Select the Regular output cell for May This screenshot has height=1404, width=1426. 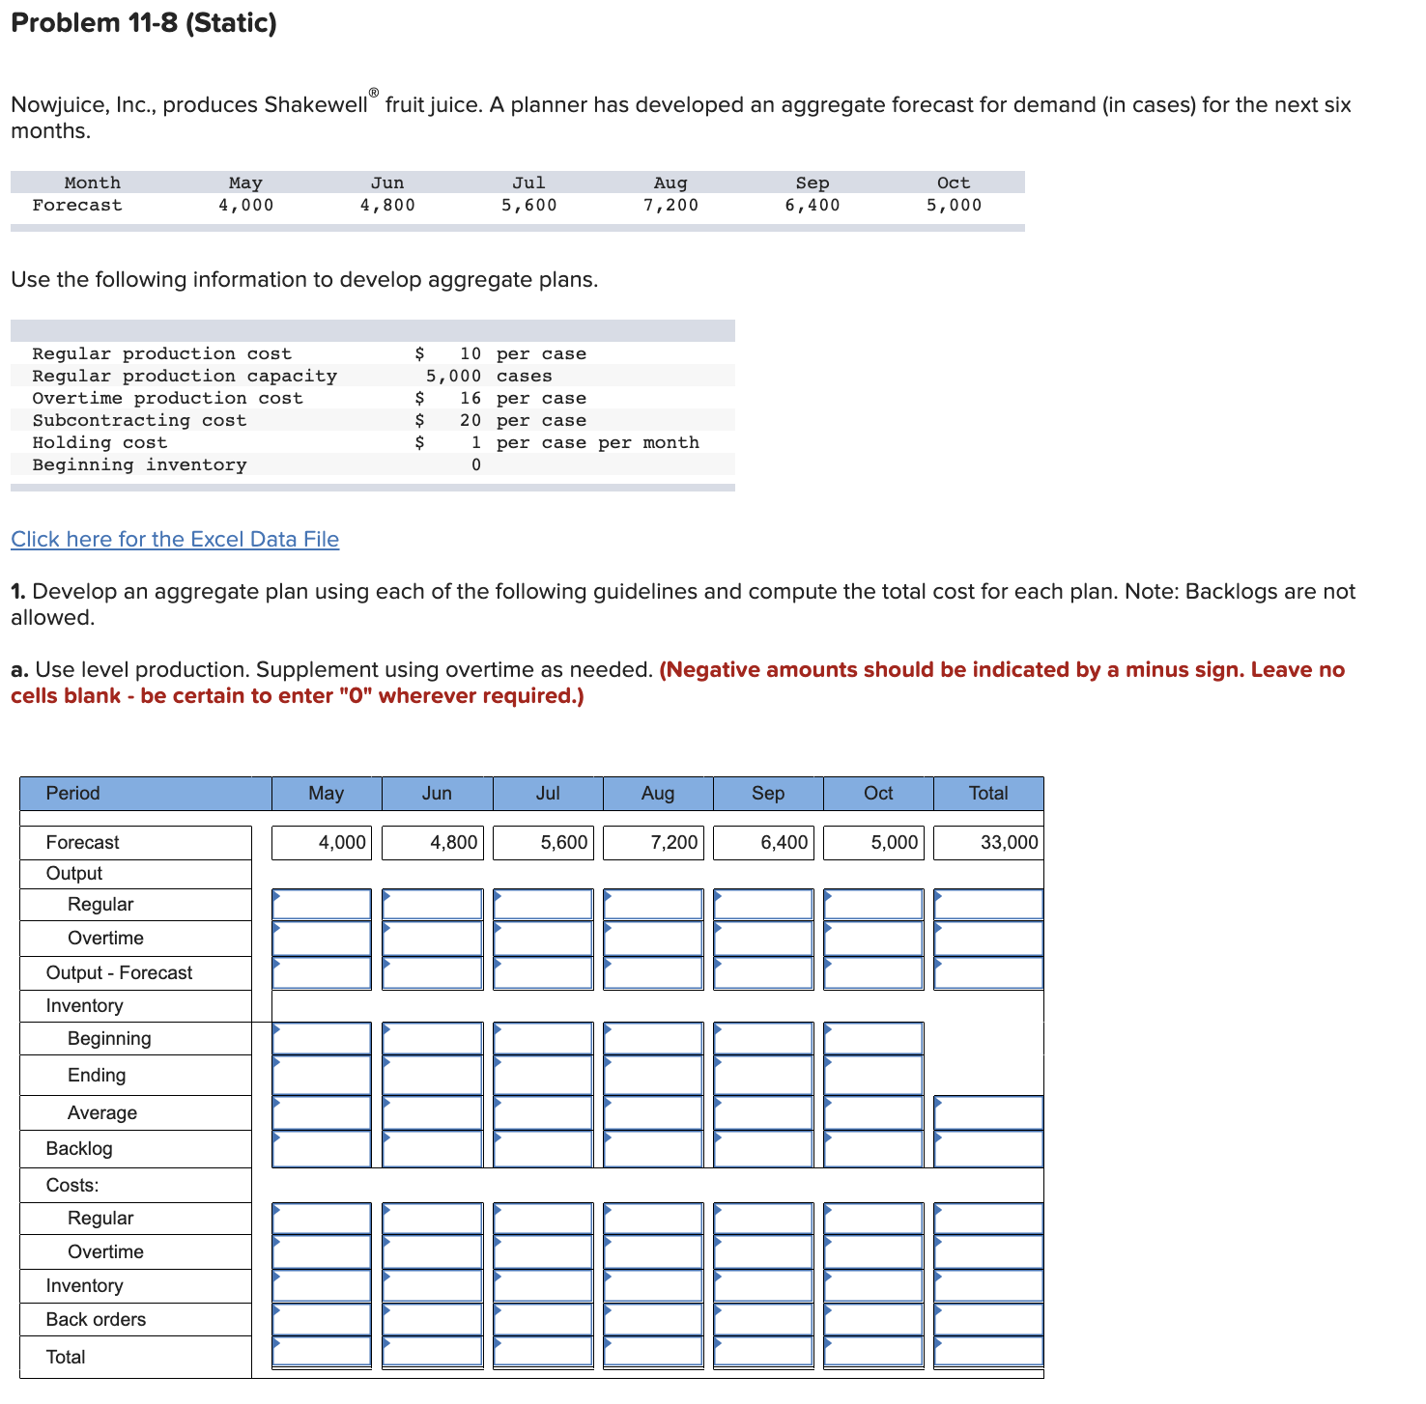point(322,905)
